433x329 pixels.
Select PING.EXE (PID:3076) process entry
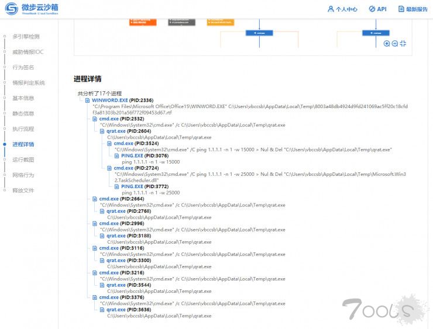coord(132,156)
